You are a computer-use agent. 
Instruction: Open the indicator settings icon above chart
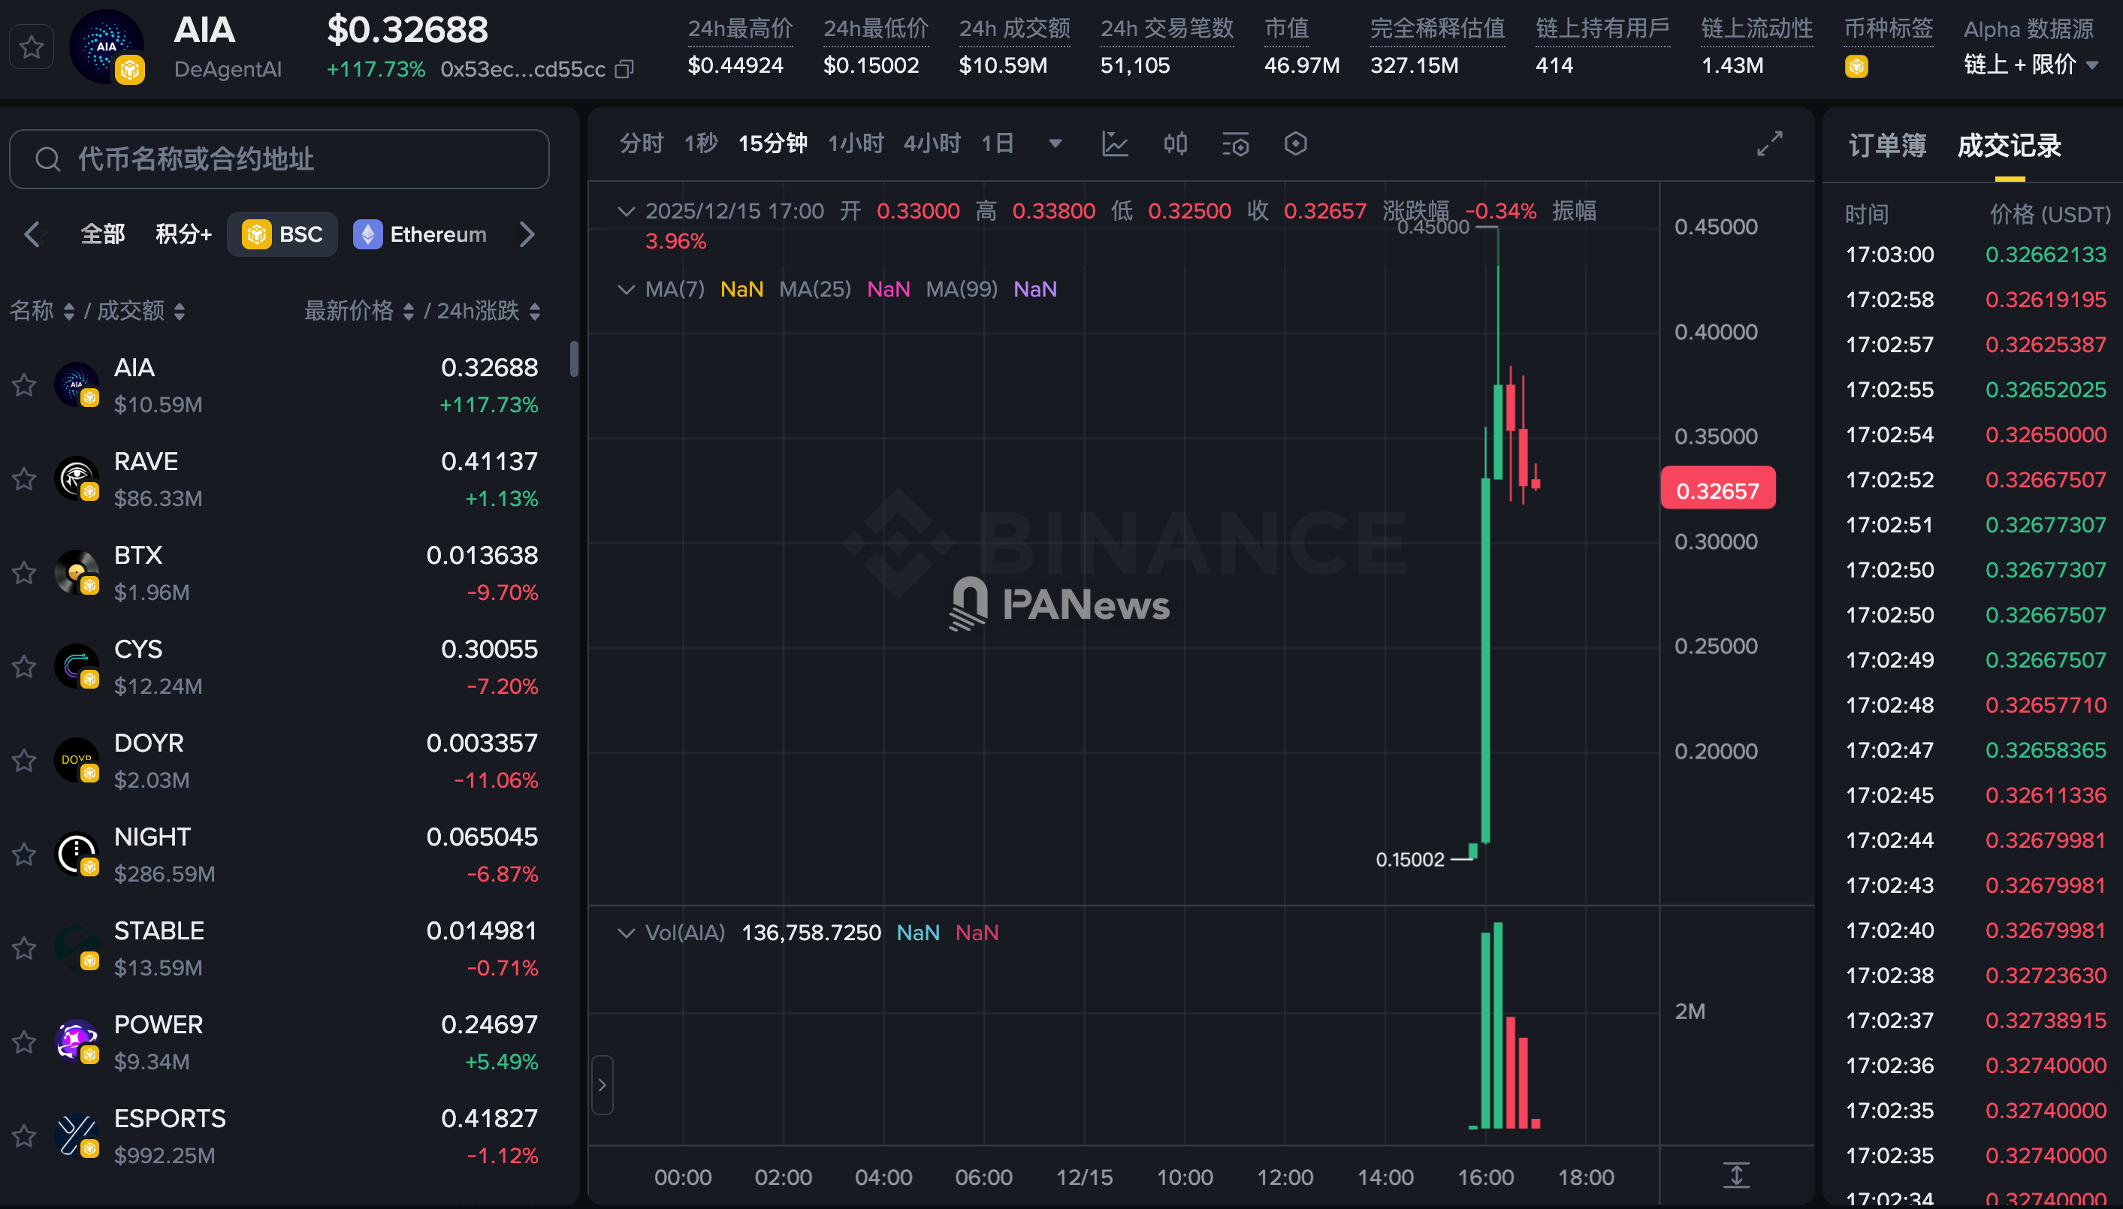pyautogui.click(x=1235, y=143)
